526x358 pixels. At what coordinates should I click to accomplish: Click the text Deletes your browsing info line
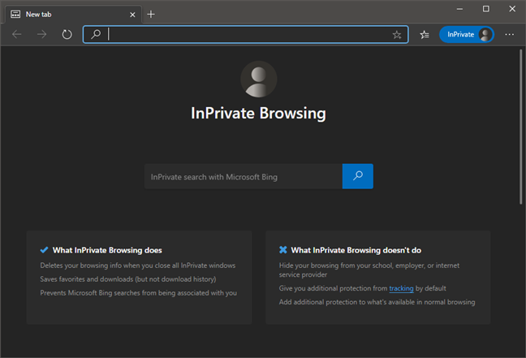(138, 265)
